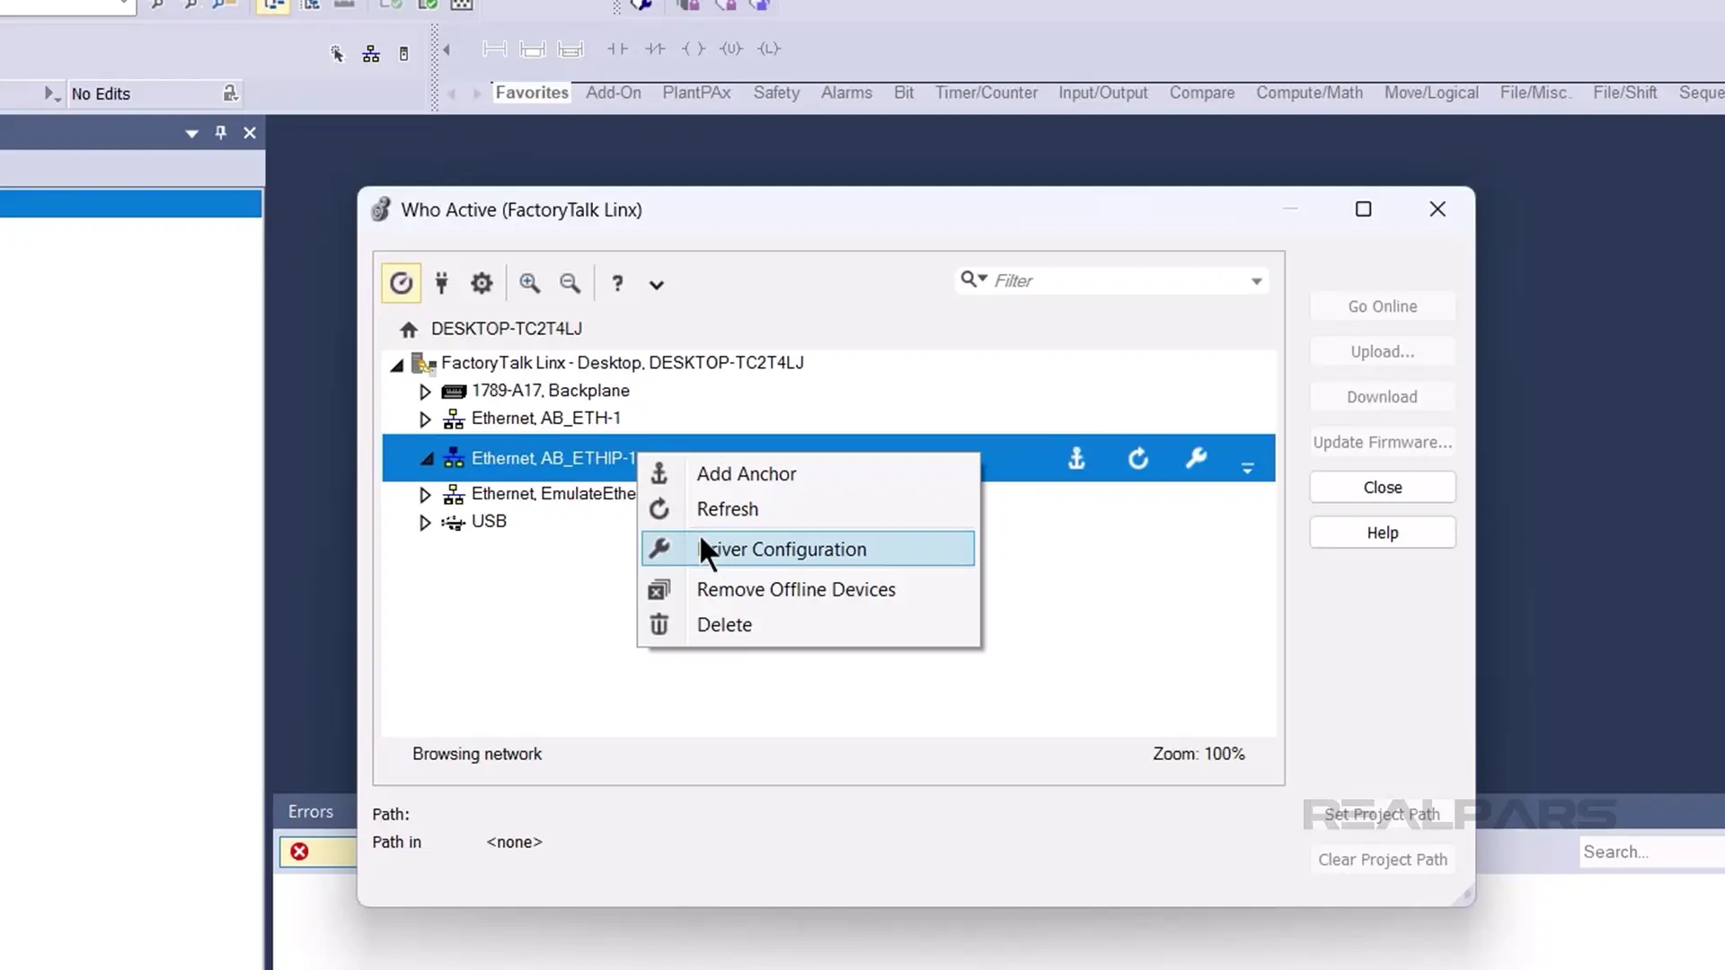This screenshot has width=1725, height=970.
Task: Select Driver Configuration in the context menu
Action: point(809,549)
